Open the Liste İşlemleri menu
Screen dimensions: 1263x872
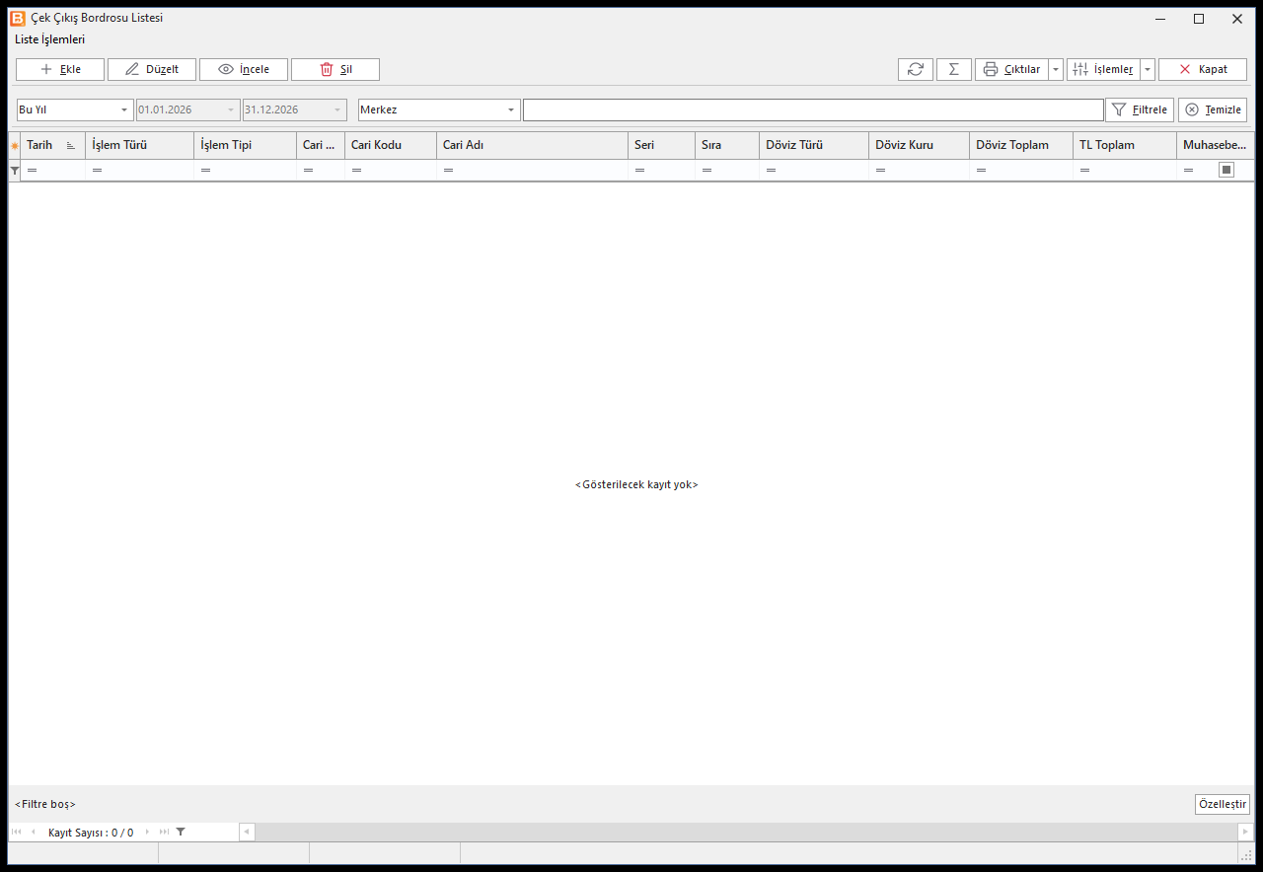click(50, 39)
